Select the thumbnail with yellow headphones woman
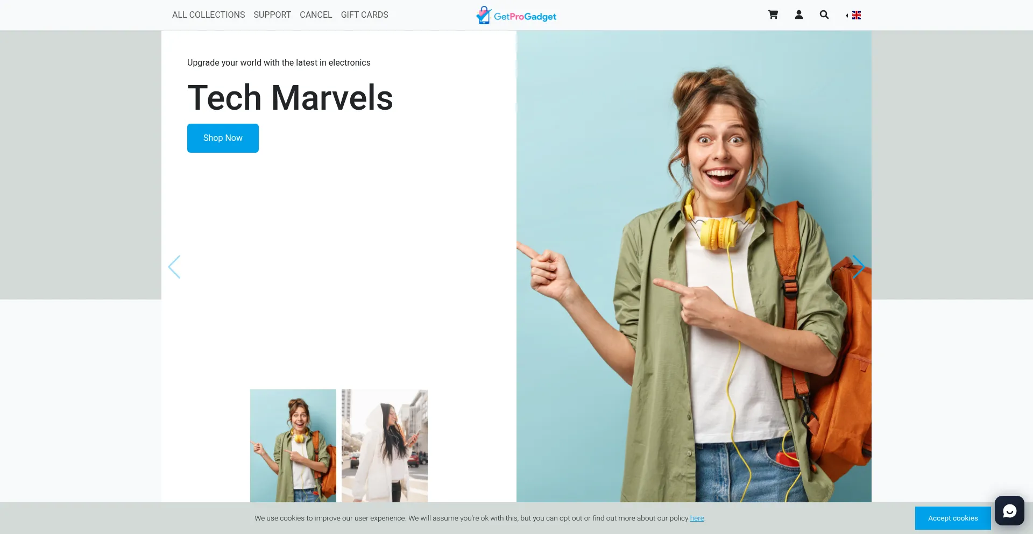Viewport: 1033px width, 534px height. coord(293,445)
